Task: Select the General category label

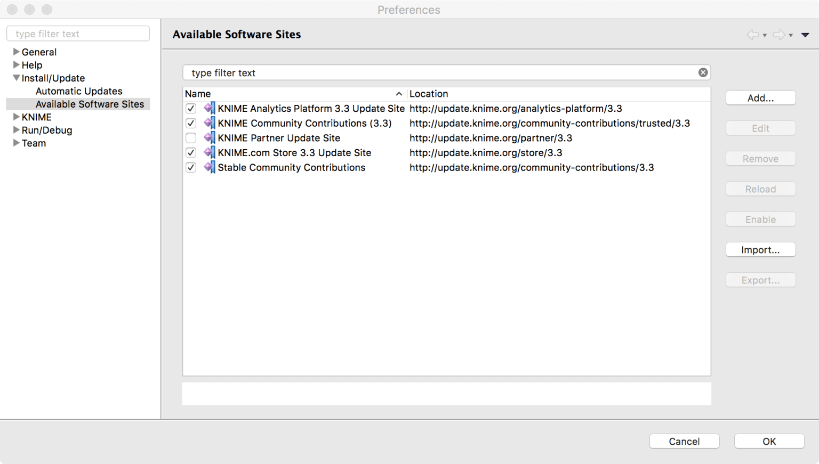Action: tap(39, 52)
